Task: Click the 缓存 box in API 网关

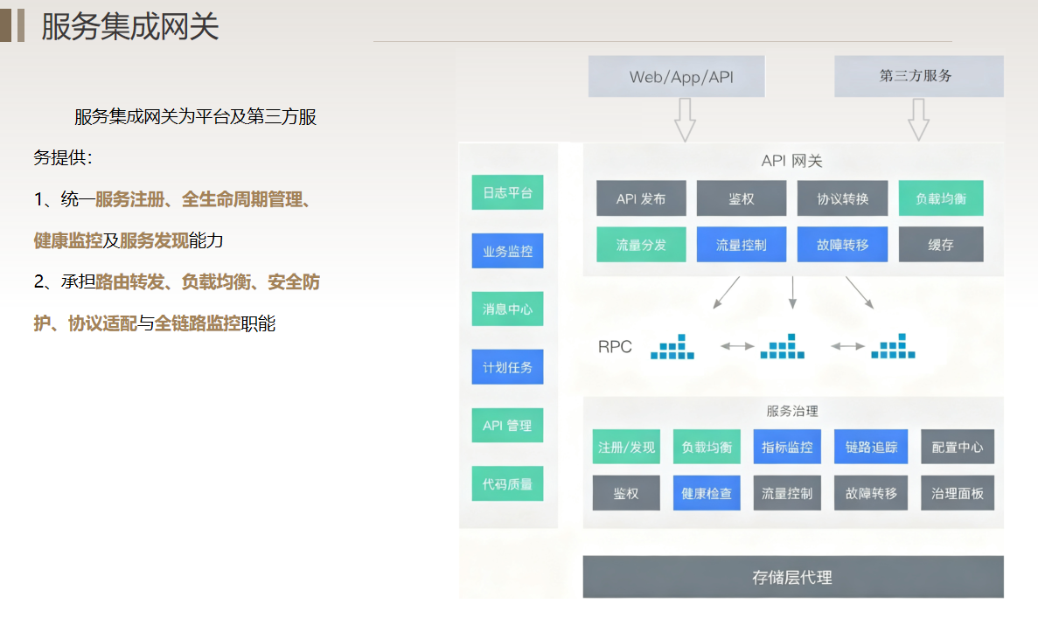Action: [x=941, y=245]
